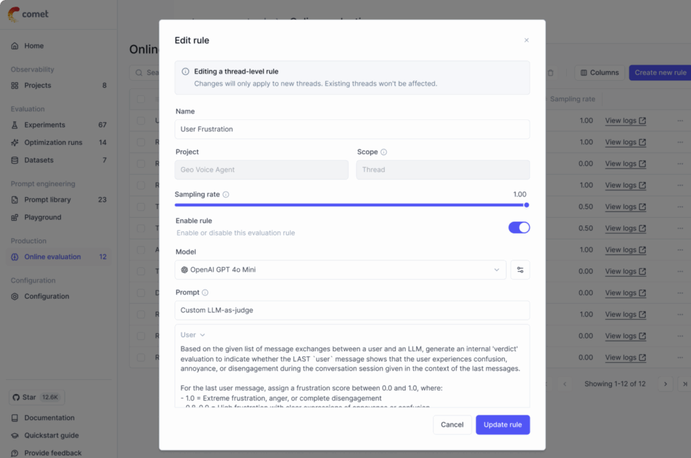Expand the User role dropdown
This screenshot has width=691, height=458.
click(x=193, y=335)
